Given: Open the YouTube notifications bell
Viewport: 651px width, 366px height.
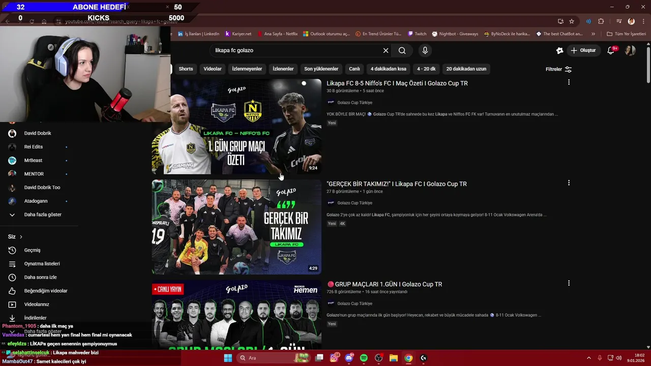Looking at the screenshot, I should [x=612, y=50].
